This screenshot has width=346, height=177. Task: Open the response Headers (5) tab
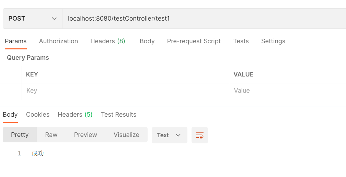tap(75, 115)
